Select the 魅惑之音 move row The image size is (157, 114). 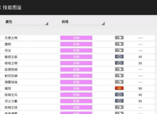point(78,57)
